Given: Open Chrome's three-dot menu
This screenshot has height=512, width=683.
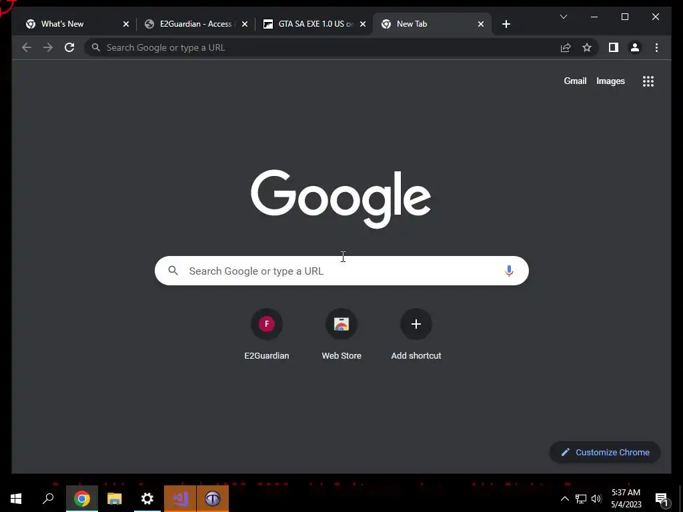Looking at the screenshot, I should (656, 47).
